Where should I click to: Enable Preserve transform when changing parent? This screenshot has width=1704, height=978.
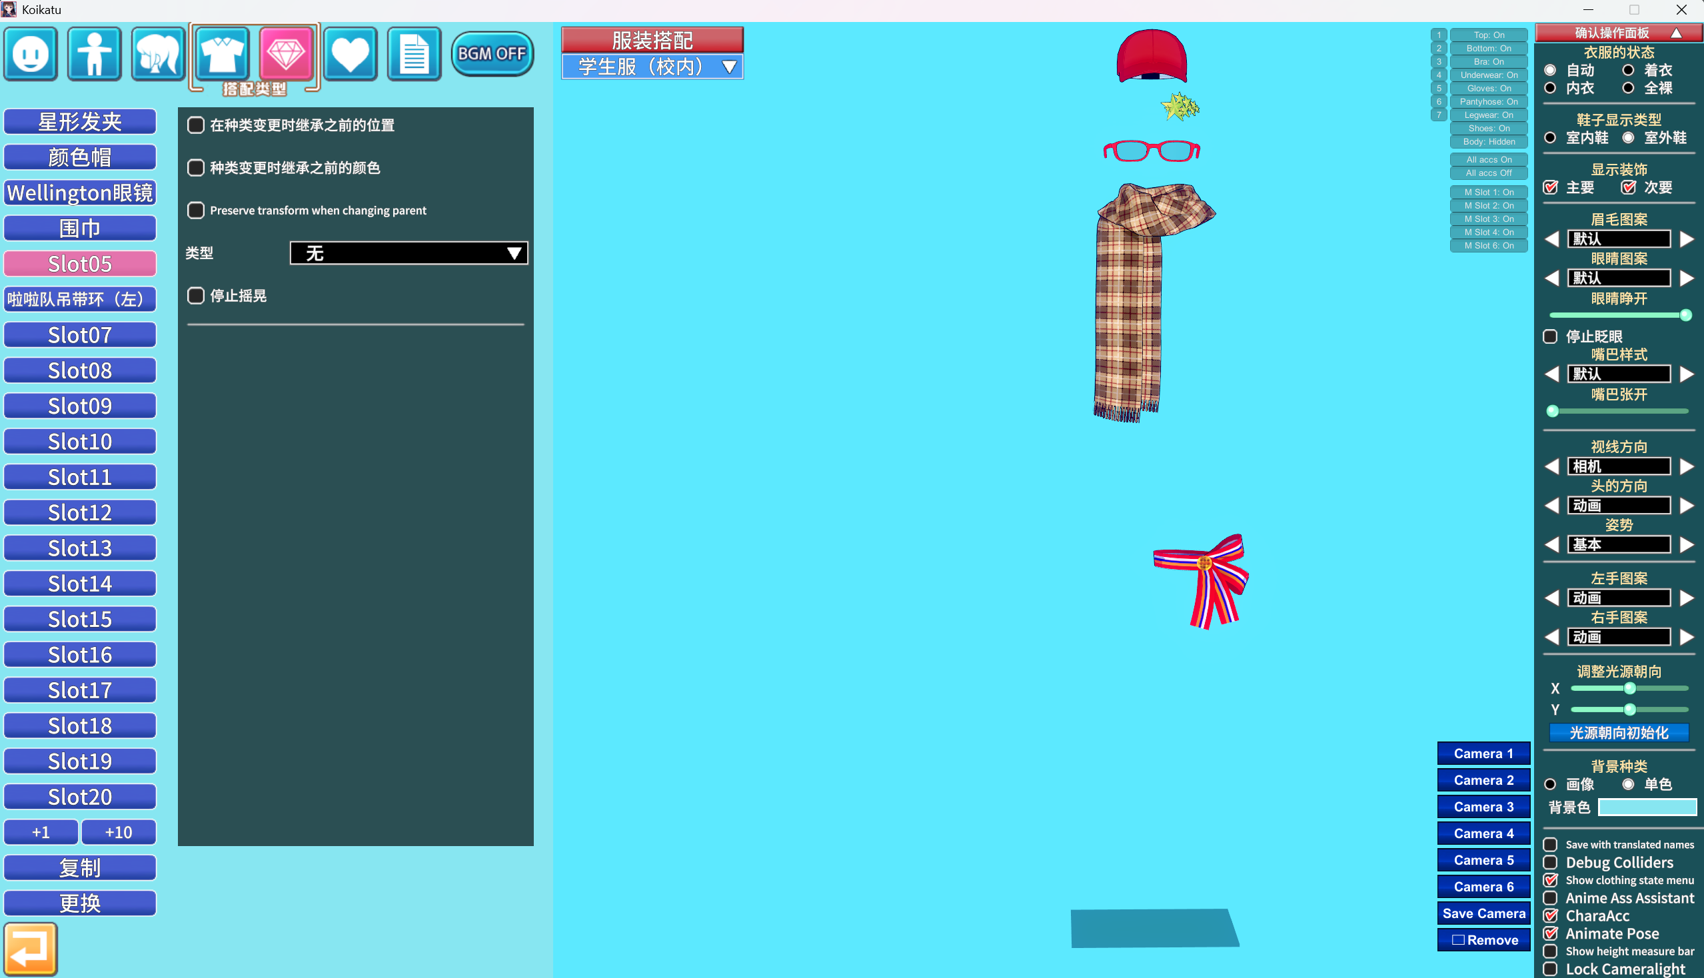[x=195, y=211]
